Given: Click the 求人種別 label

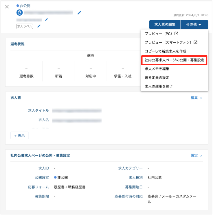Looking at the screenshot, I should 136,178.
